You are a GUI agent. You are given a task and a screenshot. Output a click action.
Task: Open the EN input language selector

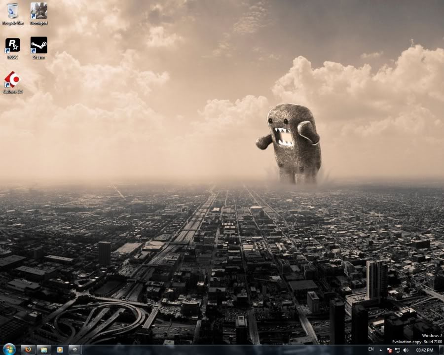(x=371, y=350)
